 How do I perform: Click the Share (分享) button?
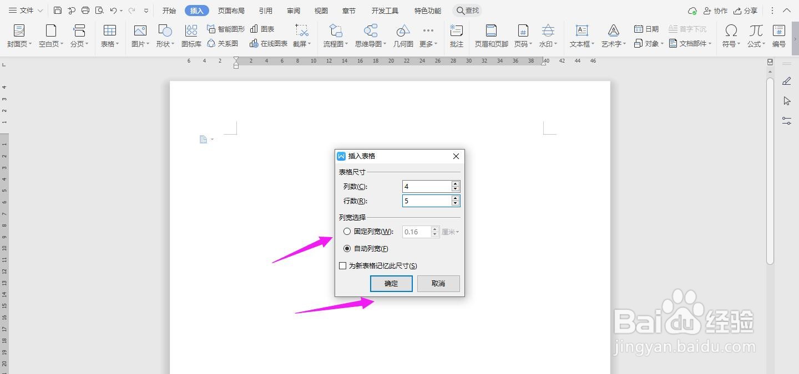(745, 11)
